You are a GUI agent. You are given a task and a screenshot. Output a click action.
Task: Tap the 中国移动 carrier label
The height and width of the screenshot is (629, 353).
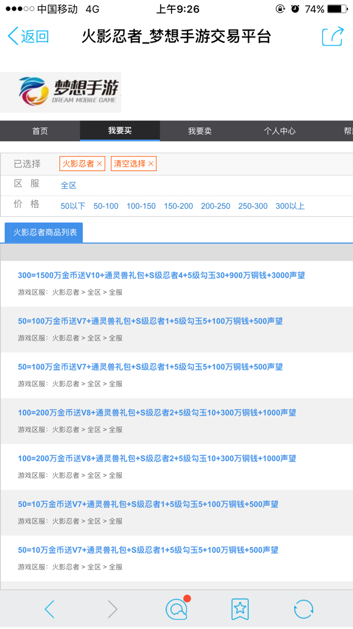click(x=57, y=9)
